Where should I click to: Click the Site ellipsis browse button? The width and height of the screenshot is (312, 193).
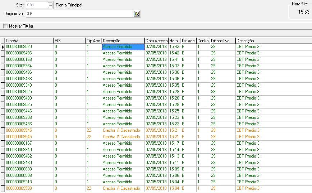coord(50,5)
